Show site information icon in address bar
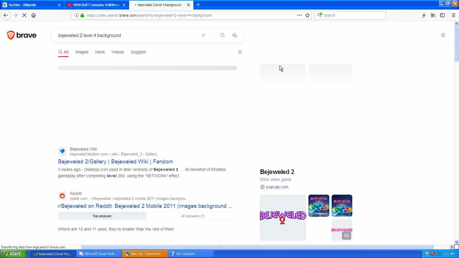459x258 pixels. pyautogui.click(x=77, y=15)
